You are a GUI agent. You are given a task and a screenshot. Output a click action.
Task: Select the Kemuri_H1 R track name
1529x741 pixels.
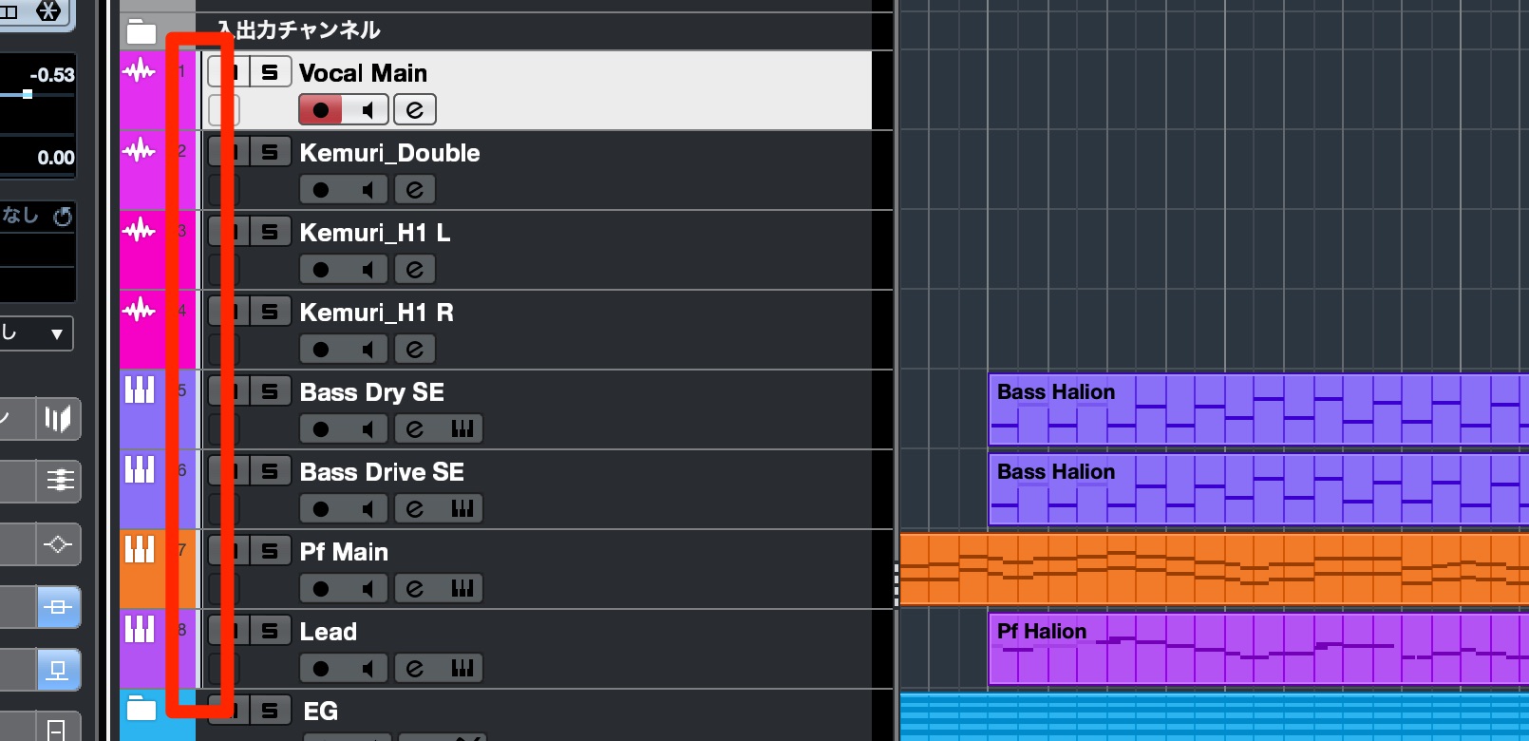(x=376, y=313)
